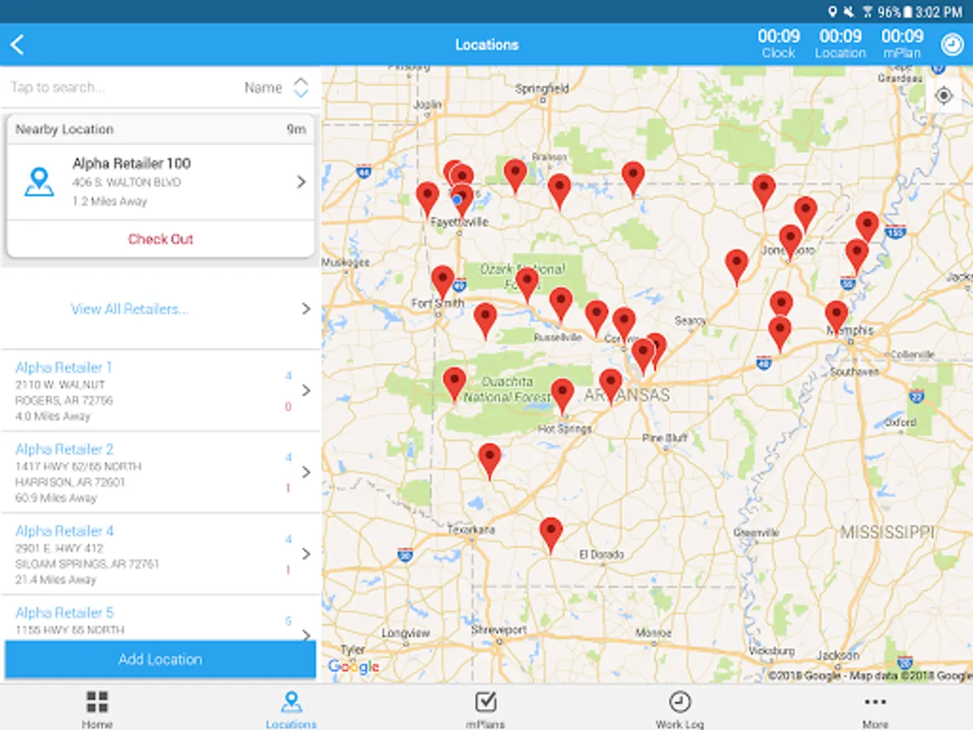Open Alpha Retailer 5 entry
This screenshot has width=973, height=730.
pyautogui.click(x=161, y=619)
